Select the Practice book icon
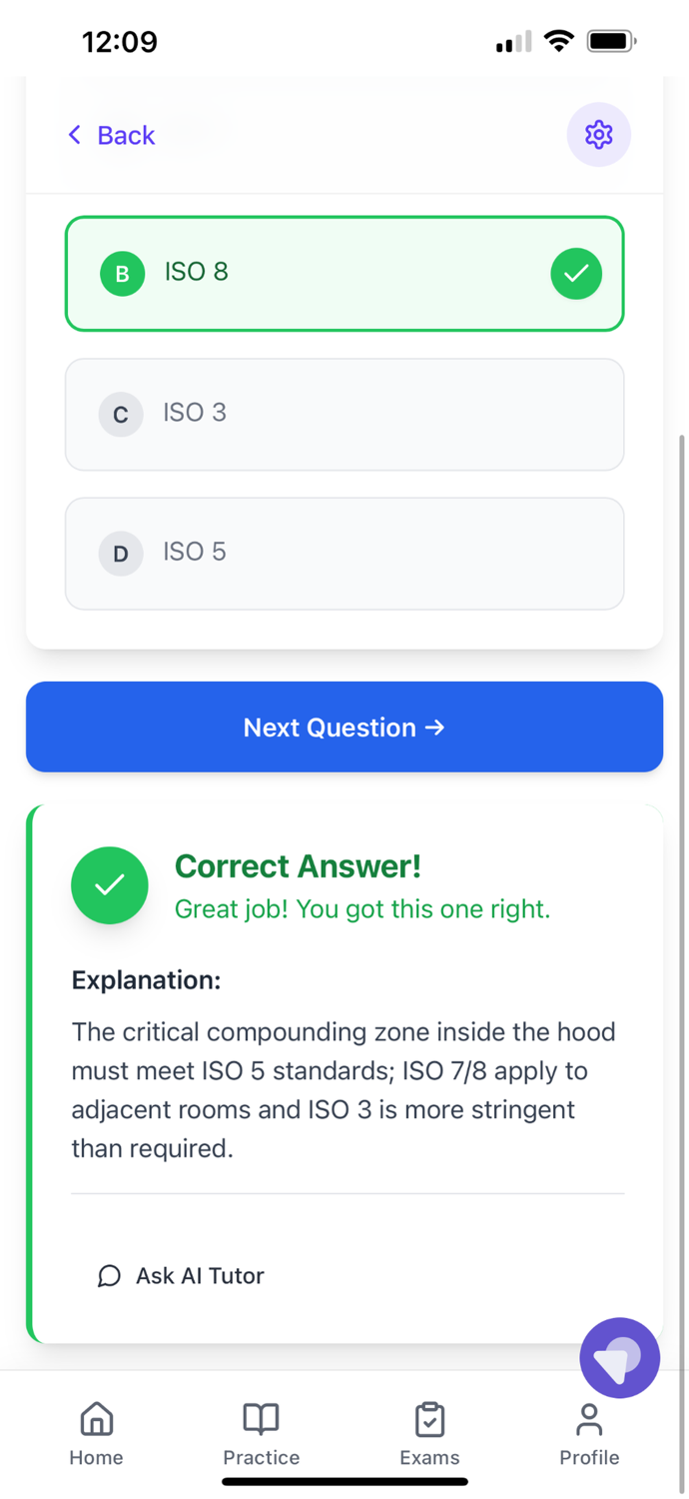Screen dimensions: 689x1499 pyautogui.click(x=261, y=1418)
